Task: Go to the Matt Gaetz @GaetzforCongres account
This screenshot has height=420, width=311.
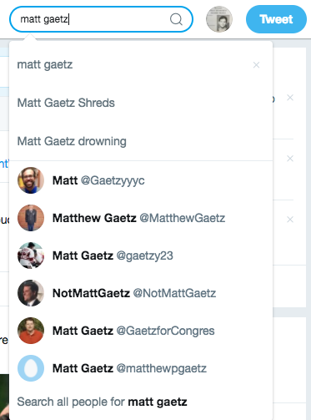Action: point(141,331)
